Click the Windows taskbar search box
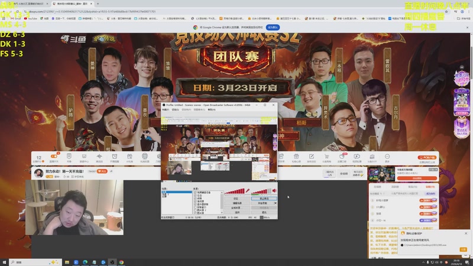The image size is (473, 266). [35, 262]
